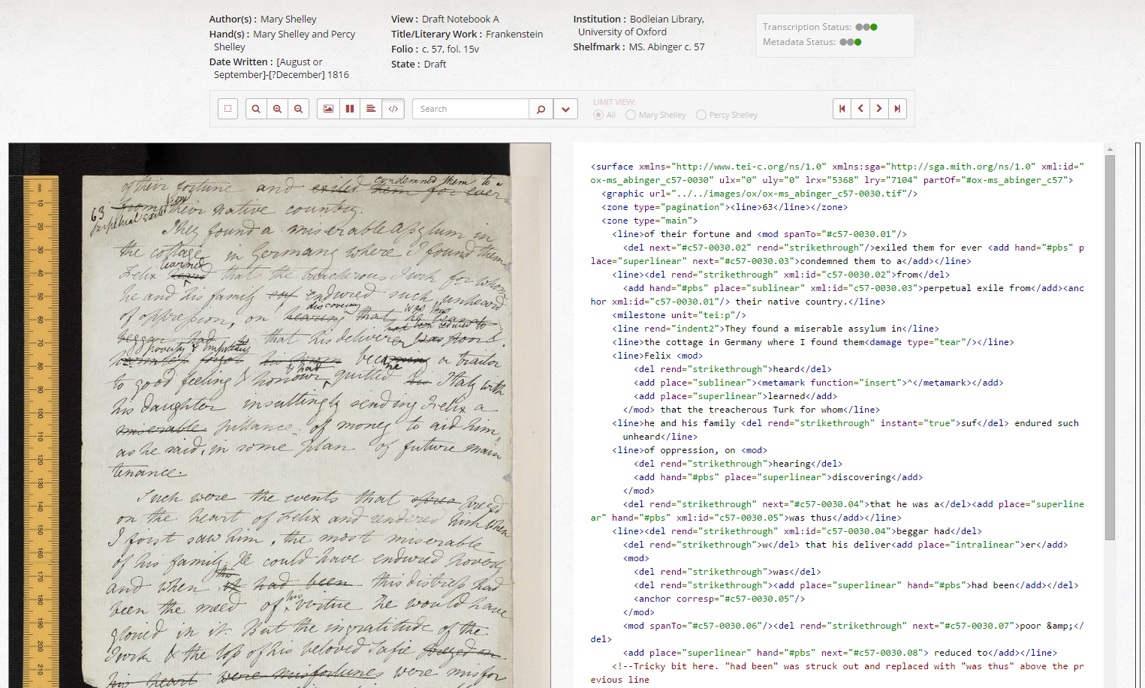This screenshot has height=688, width=1145.
Task: Click the manuscript page image
Action: 279,415
